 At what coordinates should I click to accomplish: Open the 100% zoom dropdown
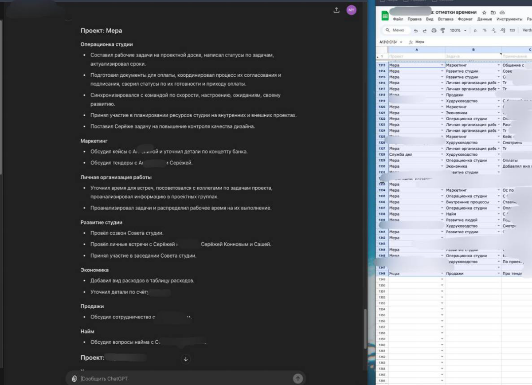coord(458,31)
